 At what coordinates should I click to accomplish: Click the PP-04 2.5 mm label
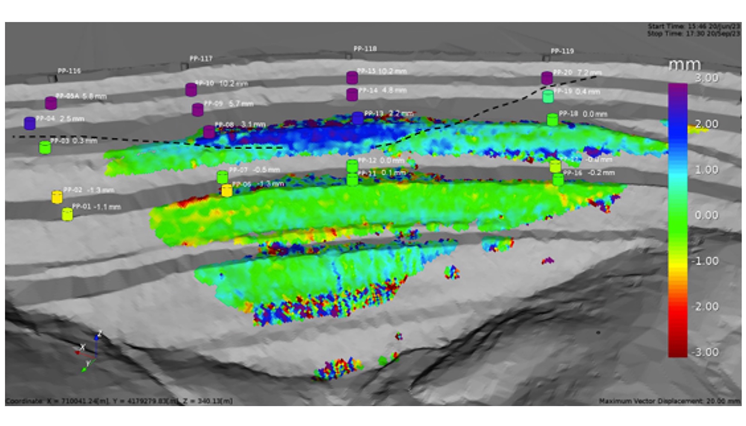click(x=60, y=118)
